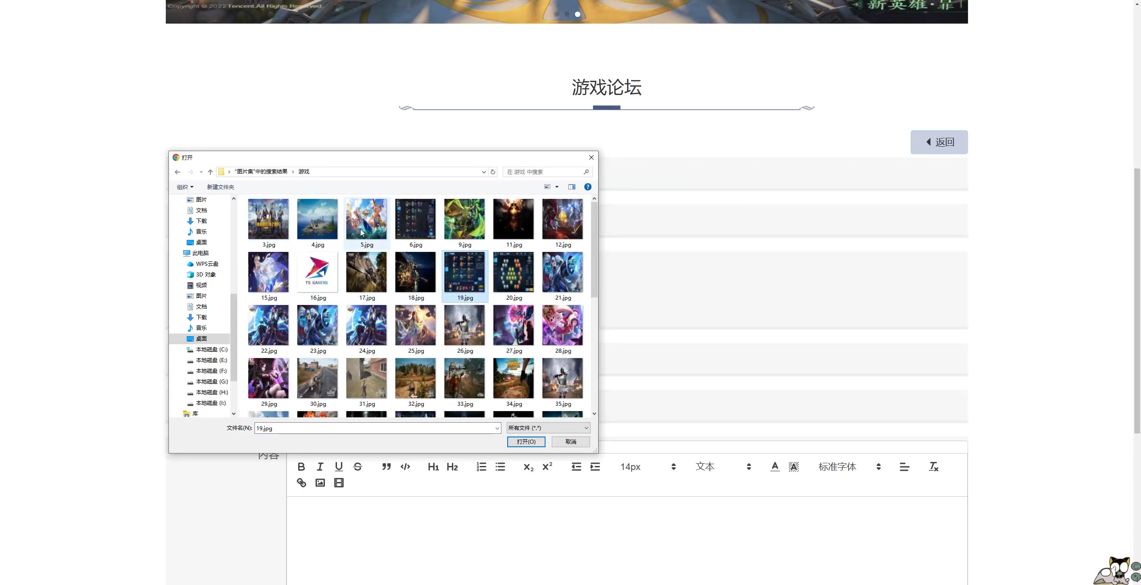
Task: Apply italic formatting
Action: click(x=320, y=466)
